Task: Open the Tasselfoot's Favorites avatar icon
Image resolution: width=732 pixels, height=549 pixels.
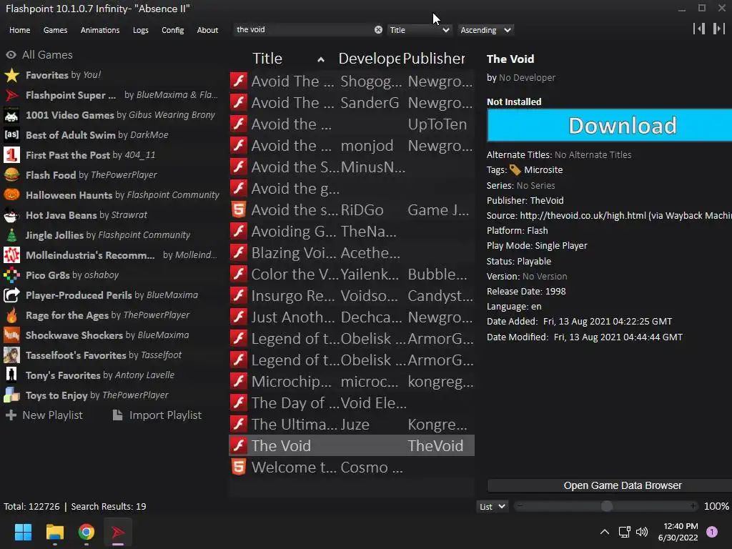Action: coord(11,355)
